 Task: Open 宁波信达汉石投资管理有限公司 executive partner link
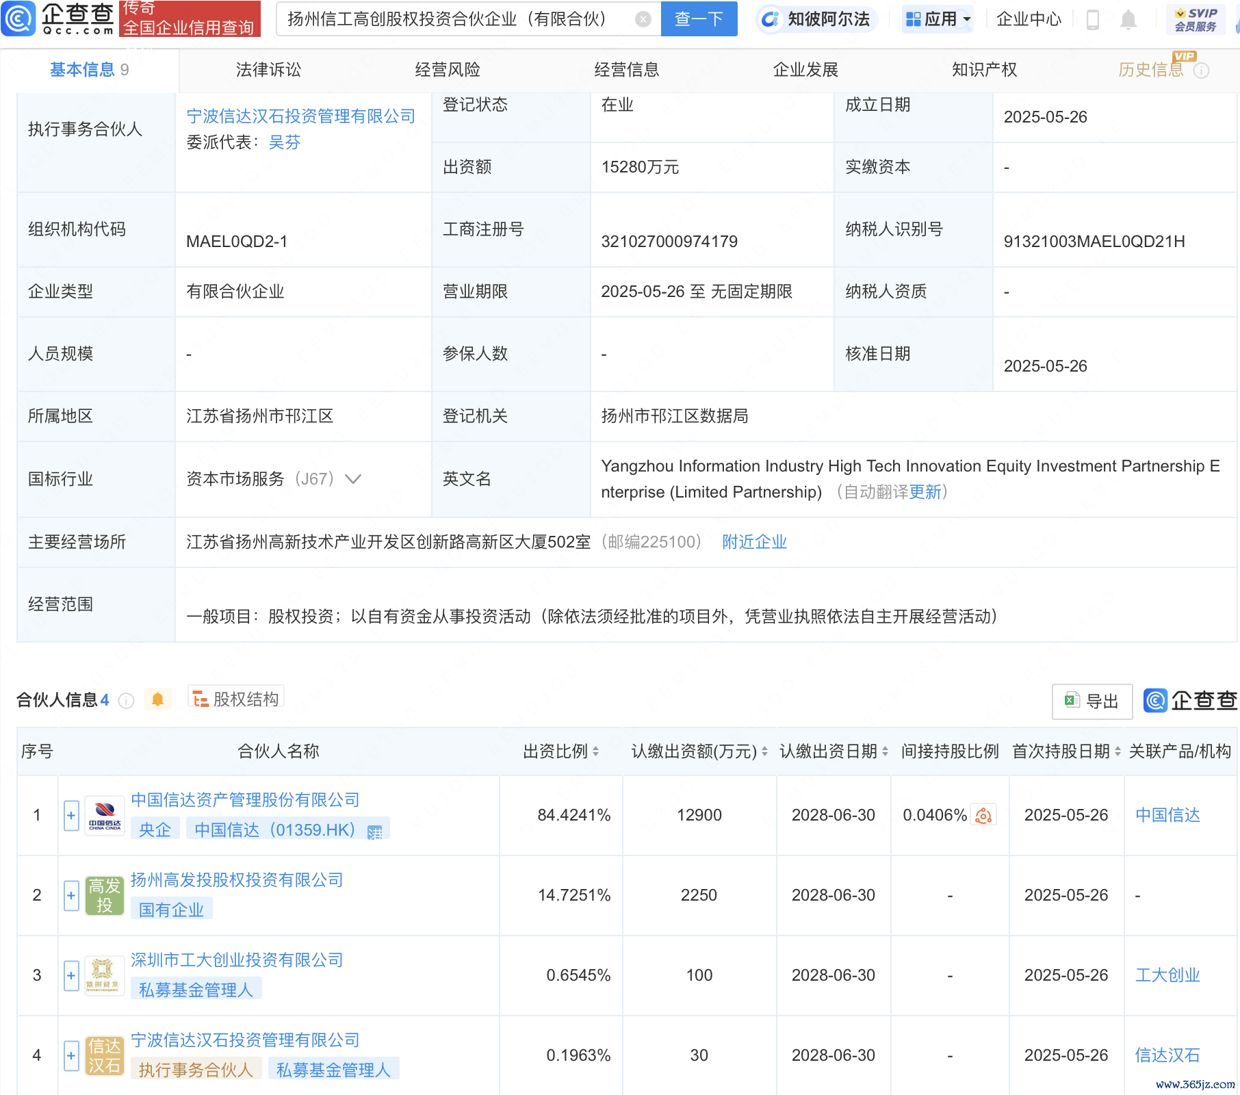point(301,116)
